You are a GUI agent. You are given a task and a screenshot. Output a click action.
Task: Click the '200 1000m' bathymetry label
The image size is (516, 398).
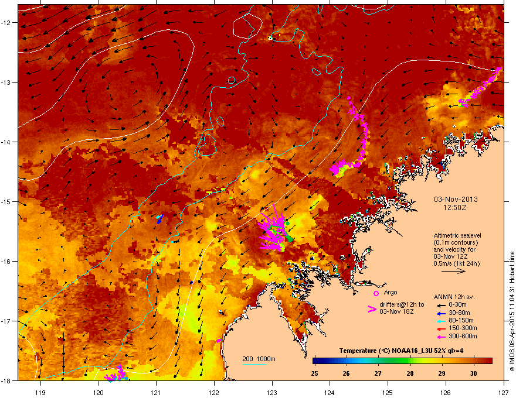point(259,359)
